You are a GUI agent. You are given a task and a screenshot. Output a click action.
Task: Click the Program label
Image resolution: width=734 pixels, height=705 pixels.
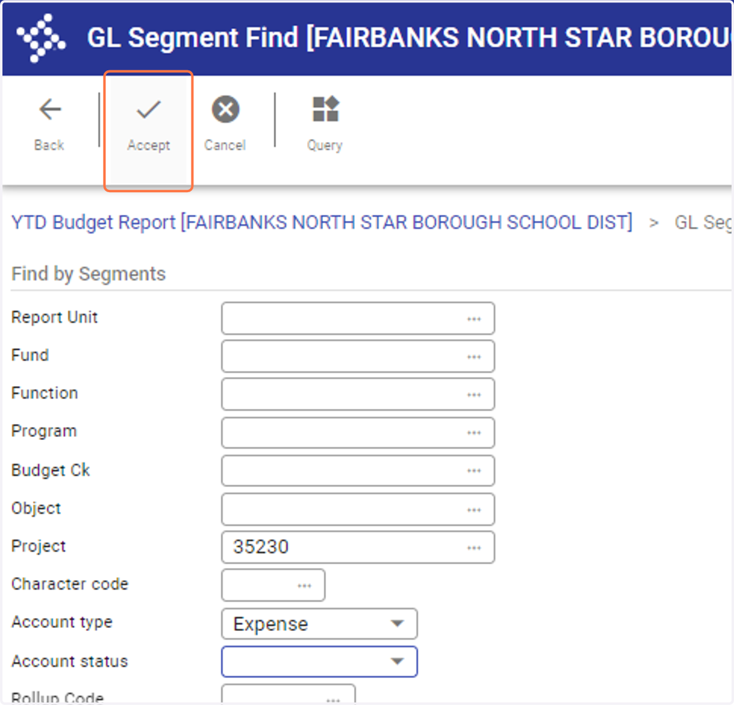point(44,431)
